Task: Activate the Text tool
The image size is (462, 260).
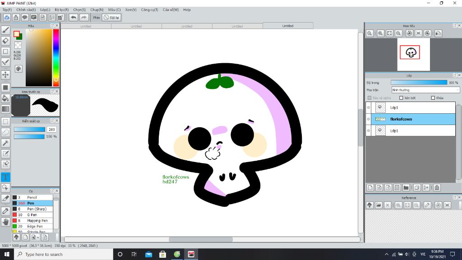Action: (5, 177)
